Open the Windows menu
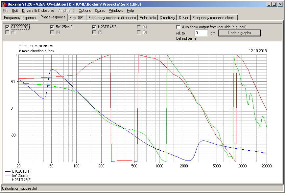Viewport: 285px width, 193px height. [116, 11]
